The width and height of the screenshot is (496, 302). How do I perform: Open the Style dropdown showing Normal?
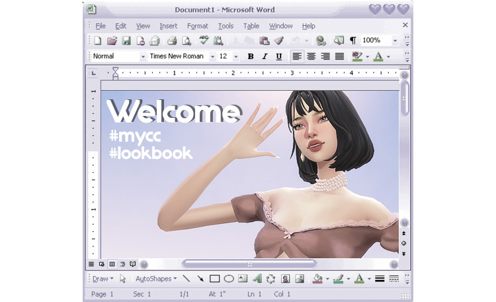[x=143, y=57]
